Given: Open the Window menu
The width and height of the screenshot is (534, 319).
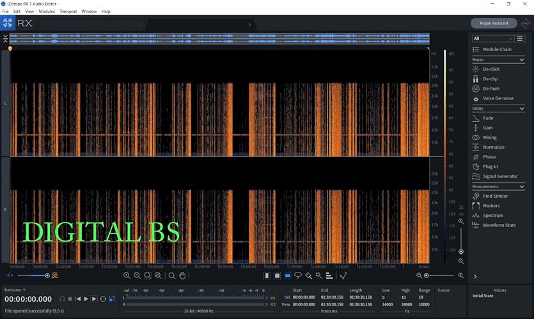Looking at the screenshot, I should [x=89, y=11].
